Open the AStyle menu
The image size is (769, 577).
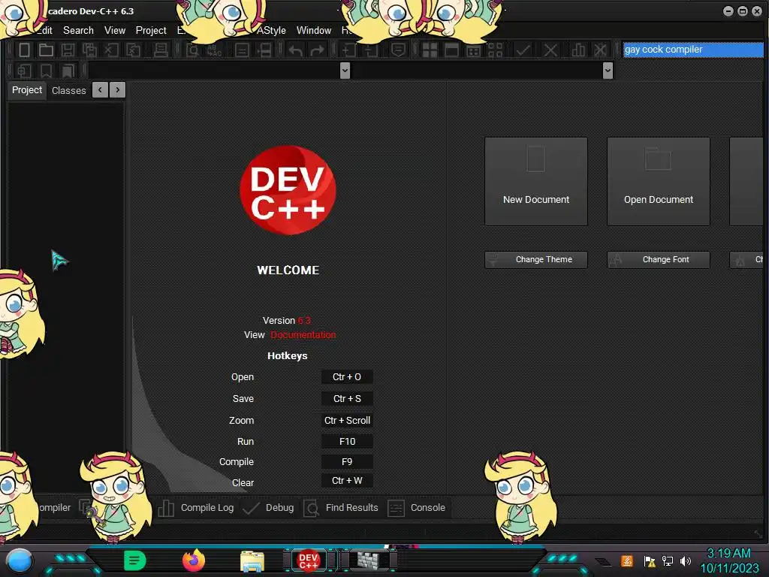(x=271, y=30)
